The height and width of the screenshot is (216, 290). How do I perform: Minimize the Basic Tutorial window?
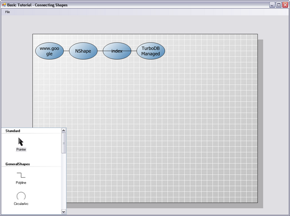pyautogui.click(x=272, y=5)
